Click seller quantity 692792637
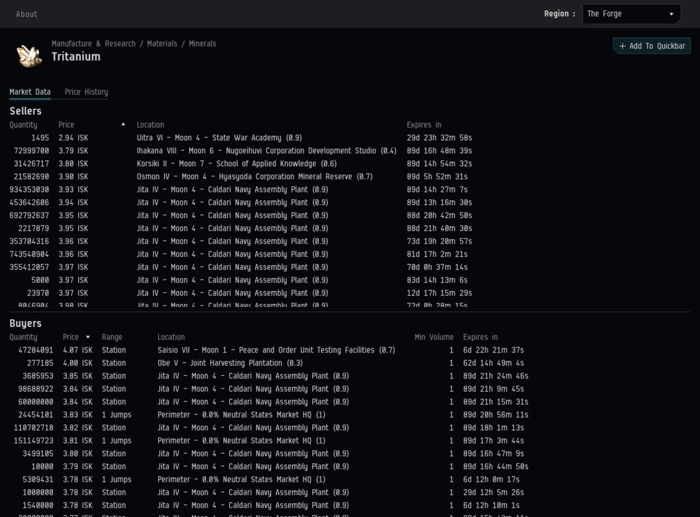Viewport: 700px width, 517px height. (29, 215)
